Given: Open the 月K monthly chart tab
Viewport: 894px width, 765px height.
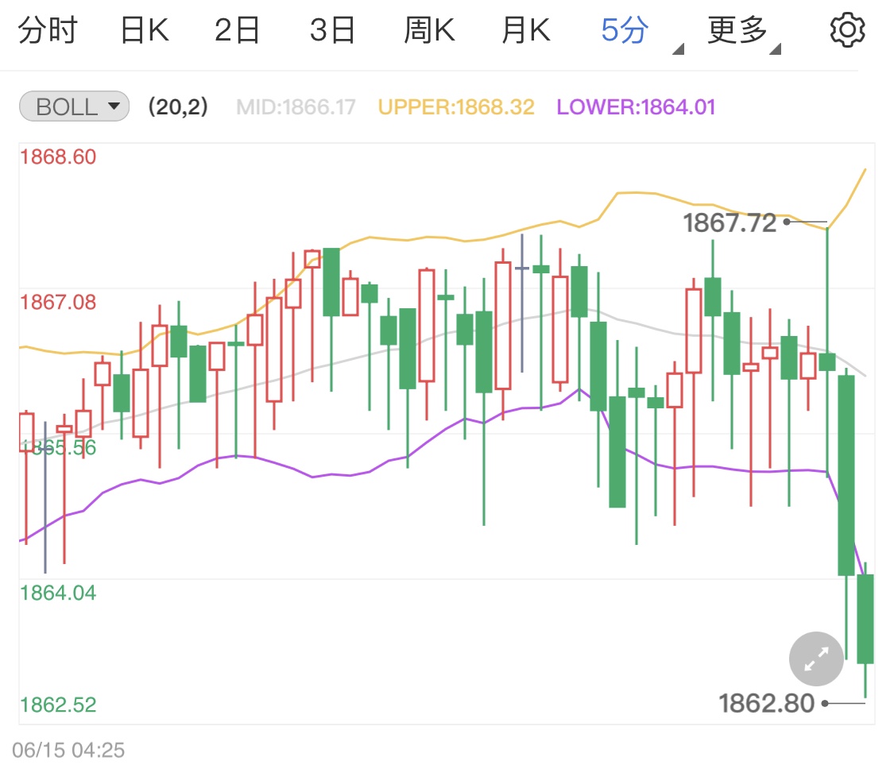Looking at the screenshot, I should (x=526, y=30).
